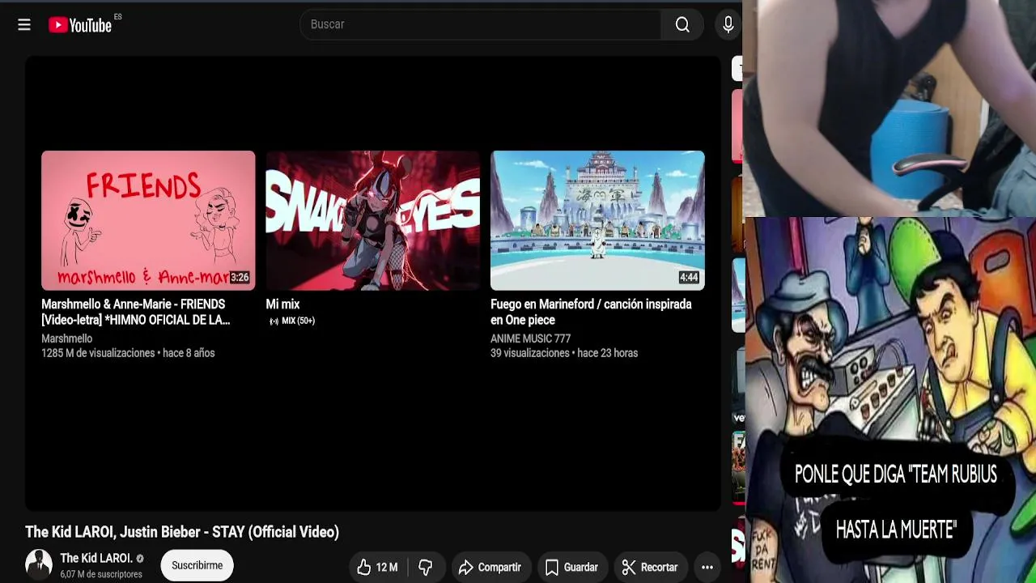Click MIX (50+) label under Mi mix
The image size is (1036, 583).
pyautogui.click(x=292, y=321)
